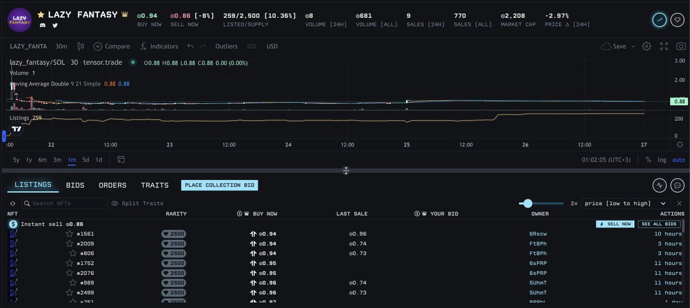The image size is (690, 308).
Task: Open the chart time zone menu
Action: click(606, 160)
